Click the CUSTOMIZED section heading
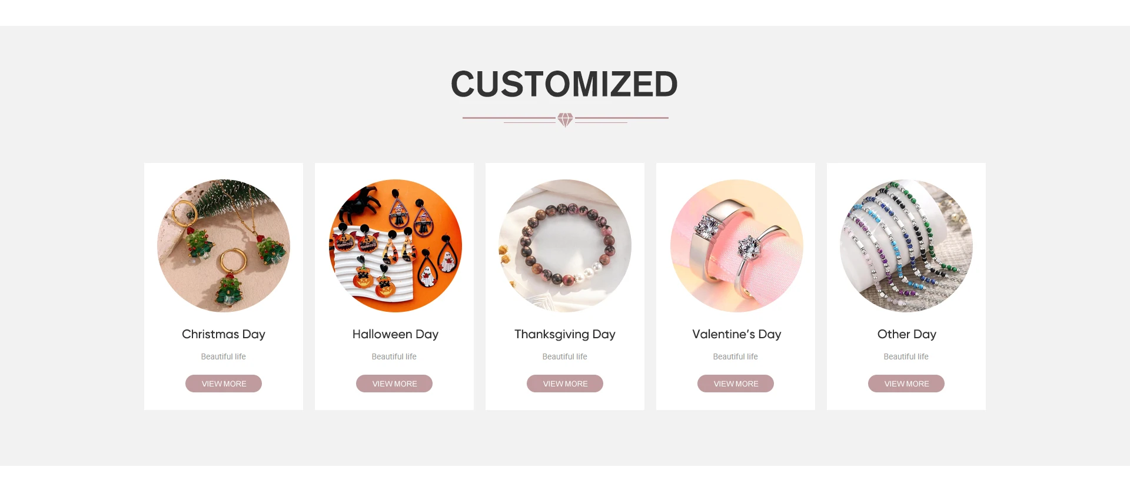Image resolution: width=1130 pixels, height=480 pixels. tap(564, 84)
